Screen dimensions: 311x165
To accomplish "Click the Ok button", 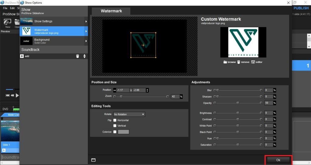I will (x=278, y=160).
